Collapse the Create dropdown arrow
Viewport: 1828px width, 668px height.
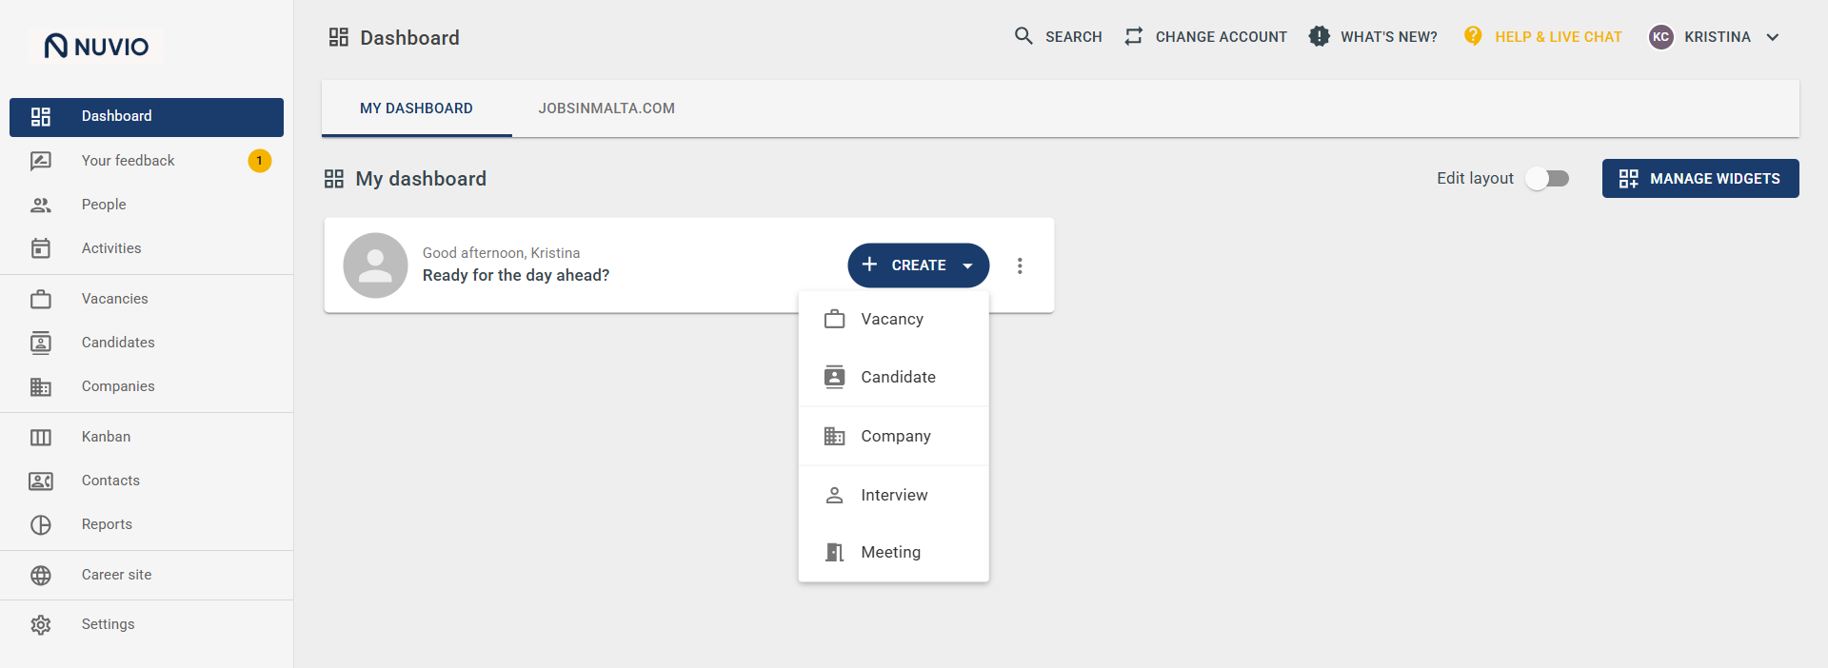click(x=967, y=265)
